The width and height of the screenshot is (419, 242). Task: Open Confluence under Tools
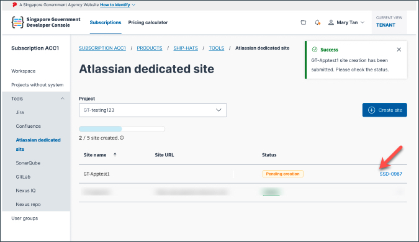click(x=29, y=127)
